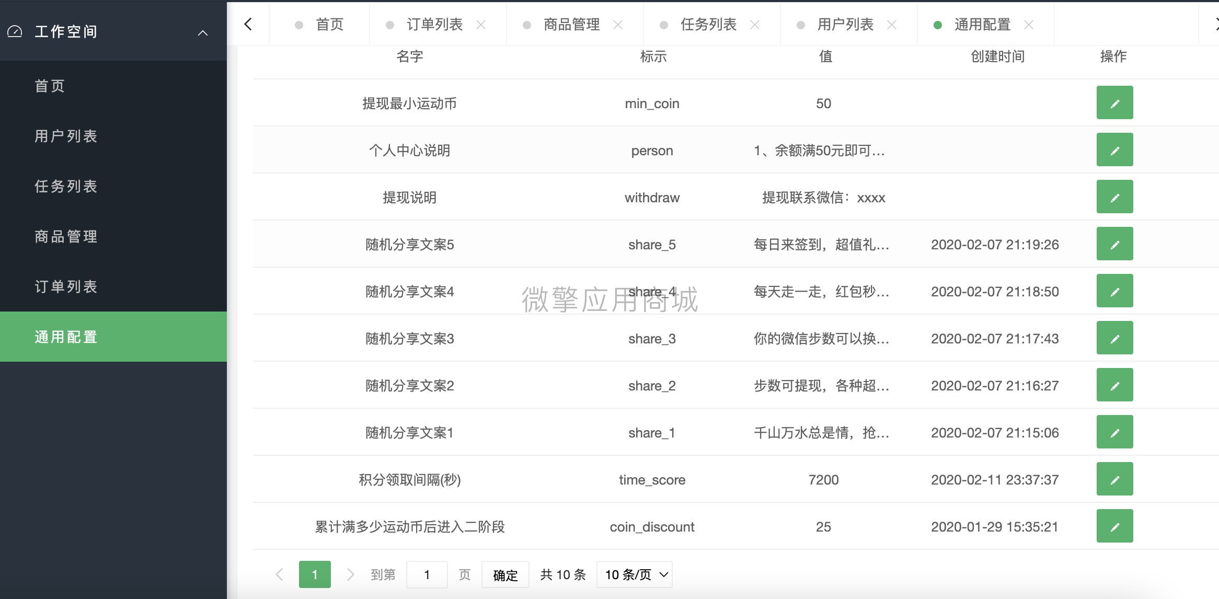1219x599 pixels.
Task: Click the 提现联系微信：xxxx value cell
Action: click(823, 198)
